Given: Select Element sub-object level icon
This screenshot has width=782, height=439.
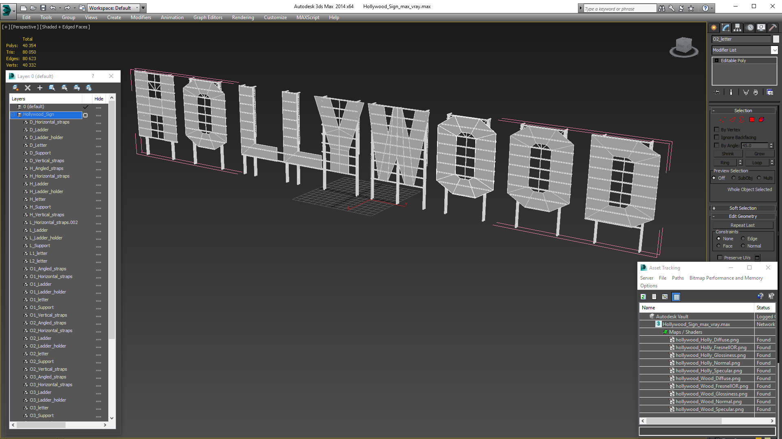Looking at the screenshot, I should pos(761,120).
